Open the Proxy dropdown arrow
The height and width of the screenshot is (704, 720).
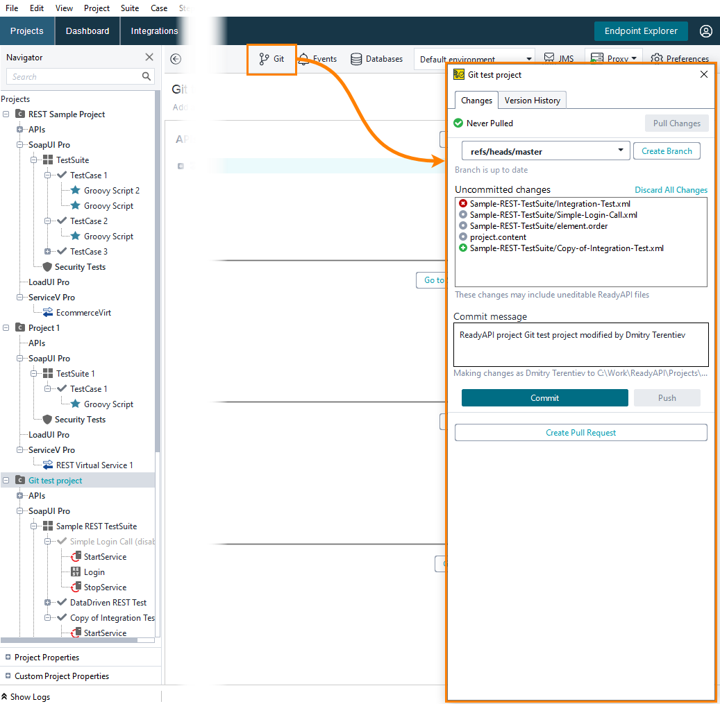tap(634, 59)
